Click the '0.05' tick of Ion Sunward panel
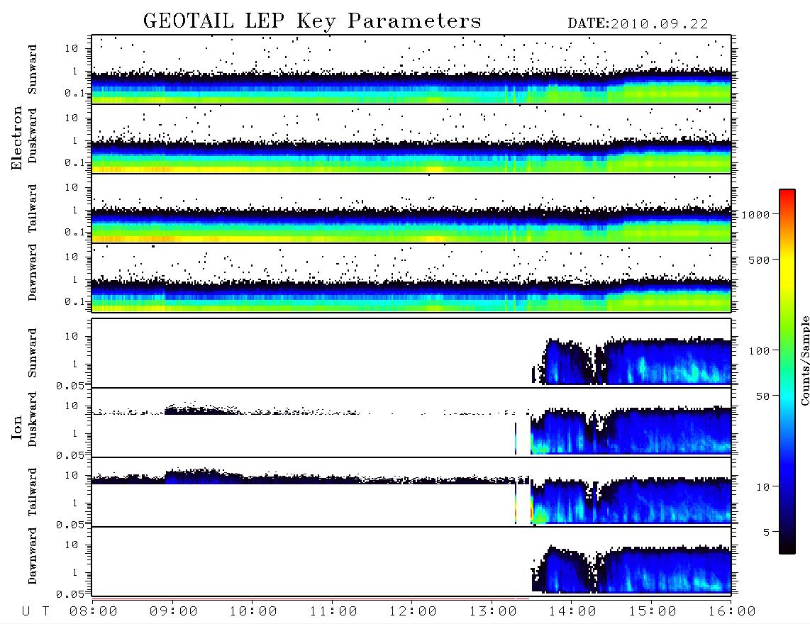Viewport: 810px width, 624px height. pyautogui.click(x=71, y=386)
